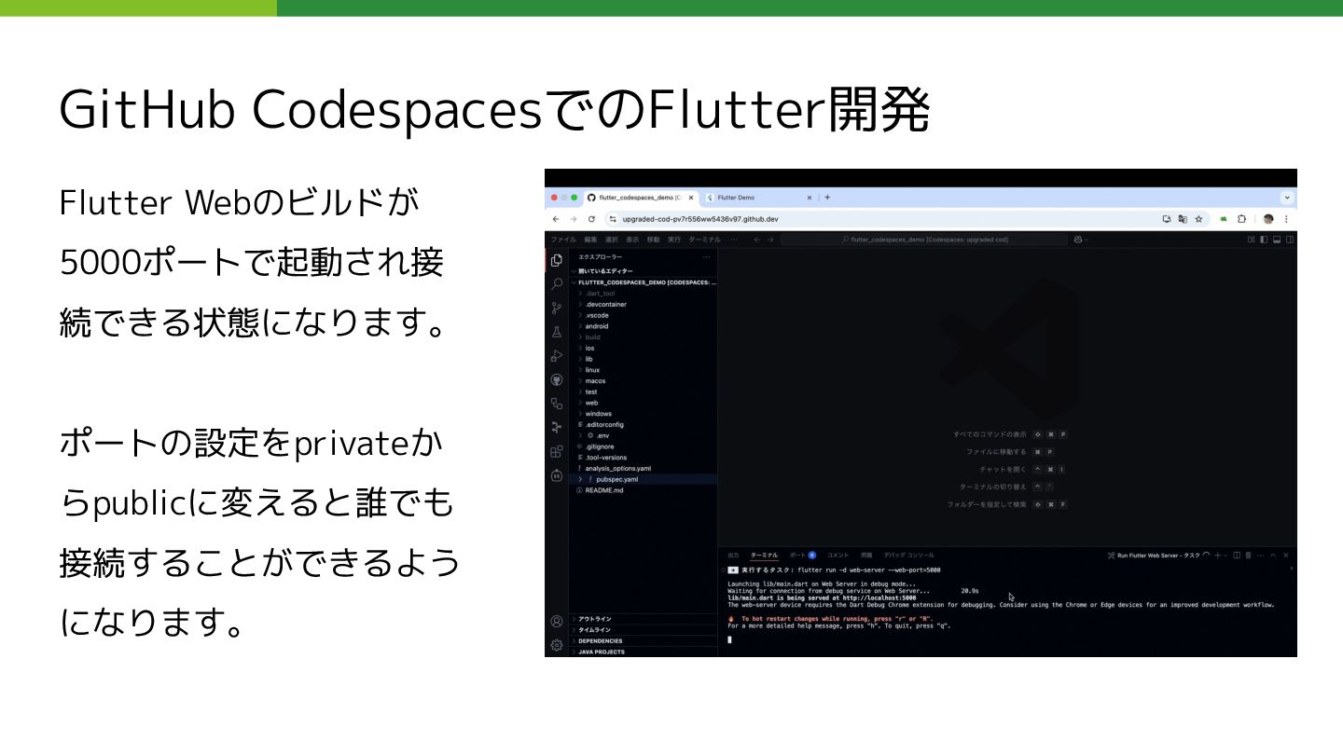The image size is (1343, 755).
Task: Toggle the primary sidebar layout icon
Action: pos(1264,240)
